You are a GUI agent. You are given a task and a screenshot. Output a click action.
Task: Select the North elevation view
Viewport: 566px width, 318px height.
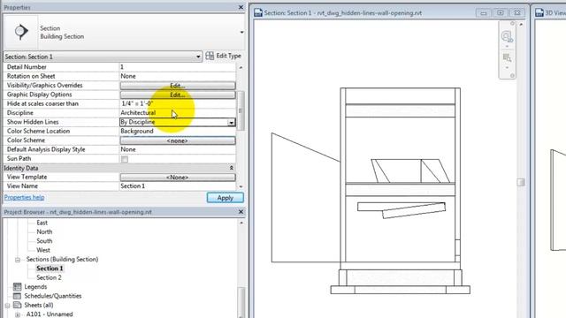click(x=44, y=231)
